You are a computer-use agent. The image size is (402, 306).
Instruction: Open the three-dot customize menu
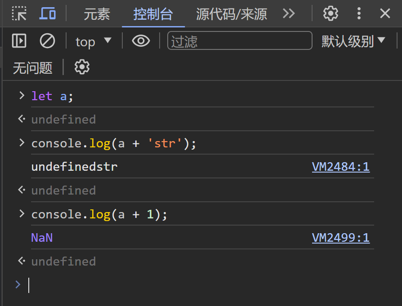359,13
